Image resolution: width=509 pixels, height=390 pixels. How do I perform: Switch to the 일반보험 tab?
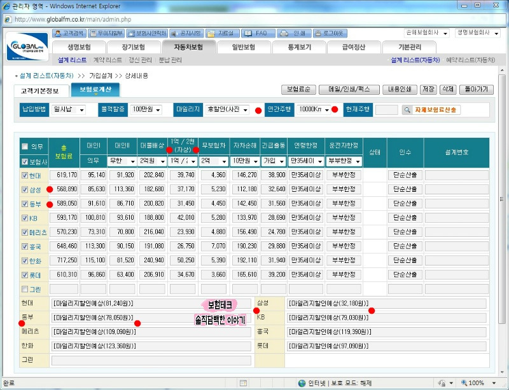(x=244, y=48)
